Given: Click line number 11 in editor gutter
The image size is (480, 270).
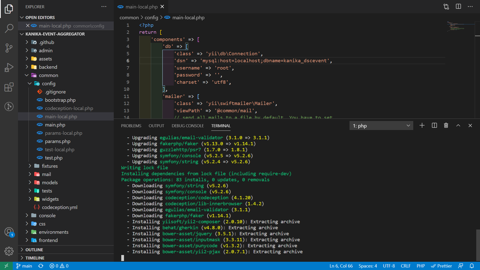Looking at the screenshot, I should coord(126,96).
